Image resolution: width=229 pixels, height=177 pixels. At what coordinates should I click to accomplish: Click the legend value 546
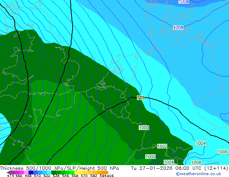pyautogui.click(x=65, y=176)
